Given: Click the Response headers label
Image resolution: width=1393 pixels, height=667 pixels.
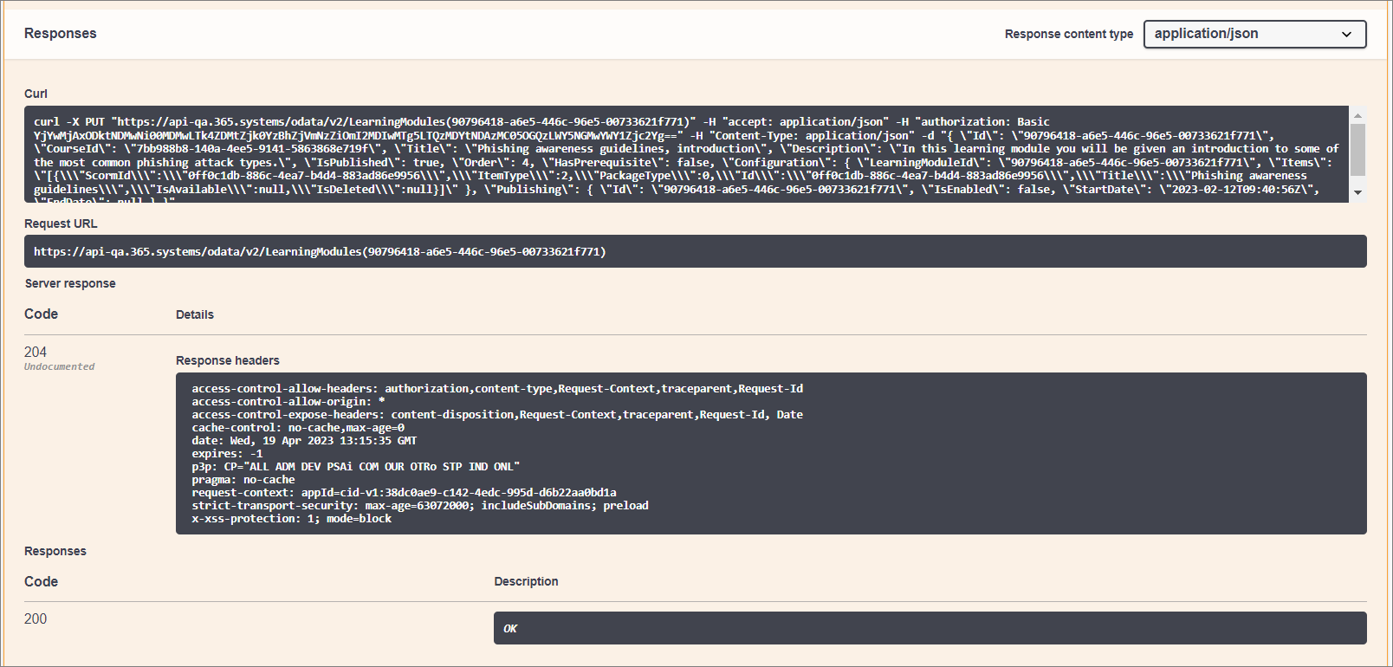Looking at the screenshot, I should click(x=228, y=360).
